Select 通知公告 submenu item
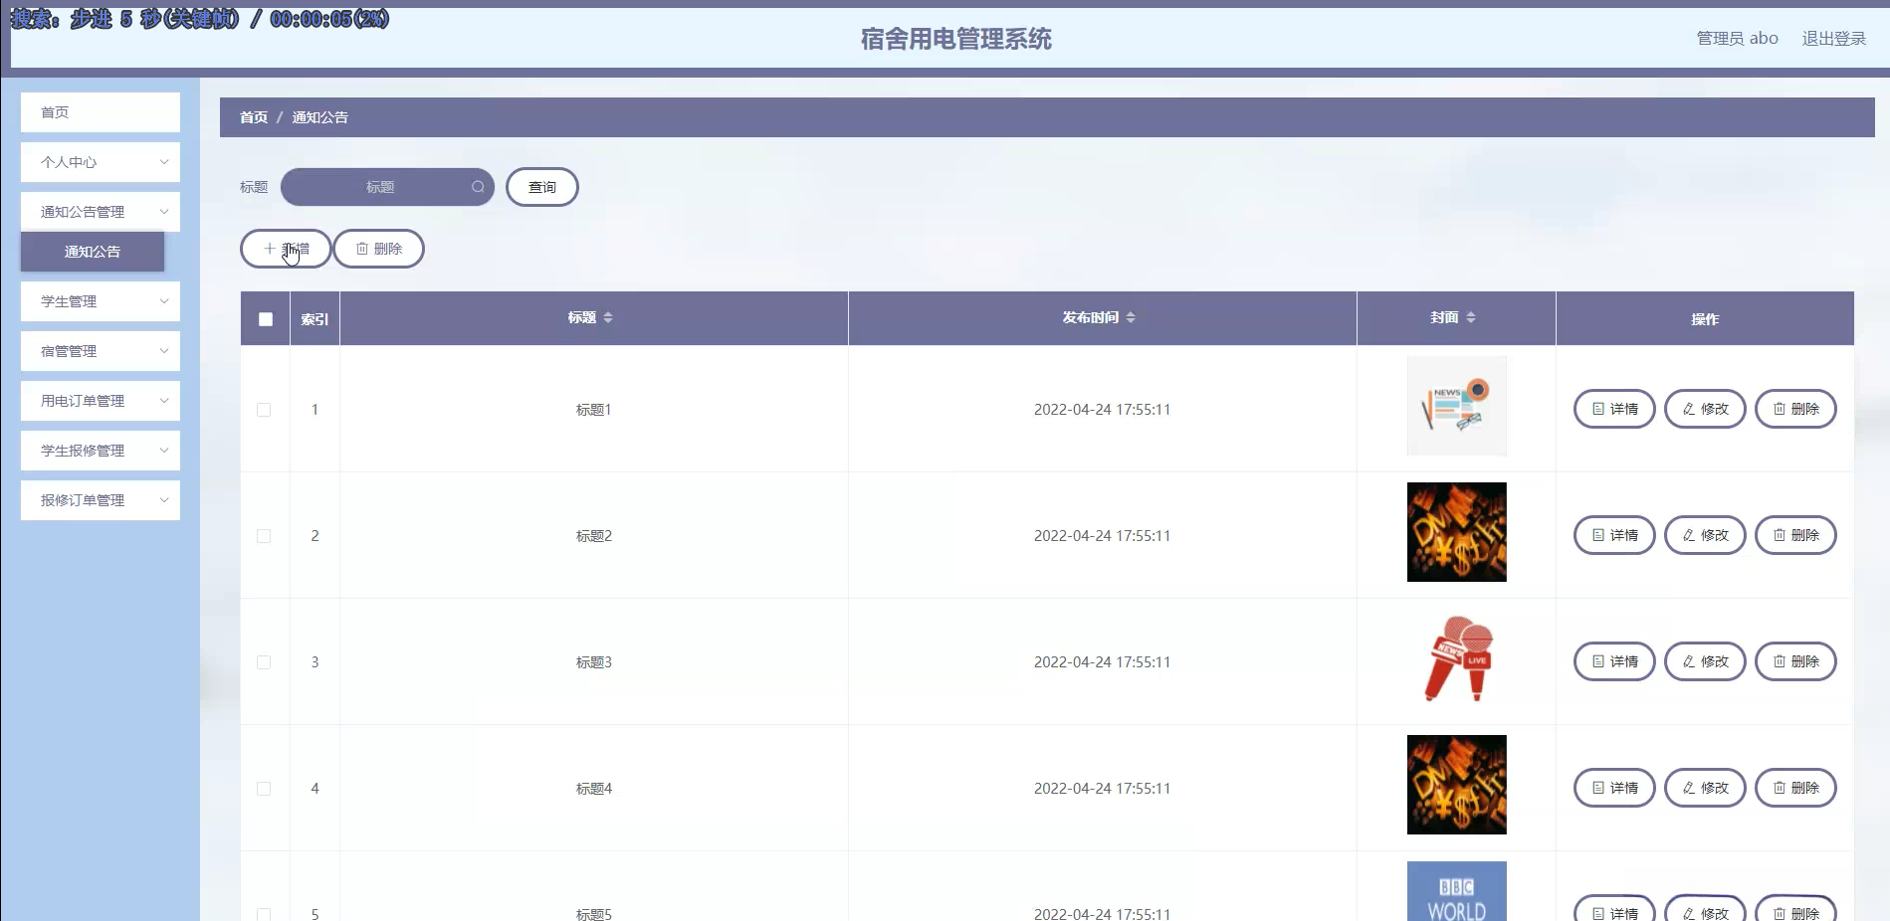 click(93, 252)
